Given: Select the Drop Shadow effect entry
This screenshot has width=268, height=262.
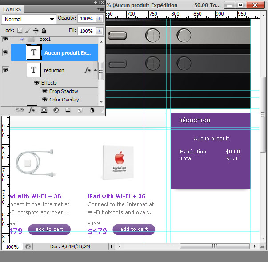Looking at the screenshot, I should coord(64,91).
